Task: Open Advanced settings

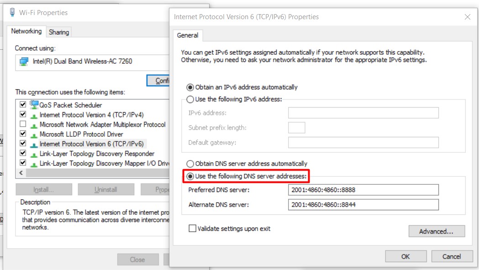Action: pos(437,231)
